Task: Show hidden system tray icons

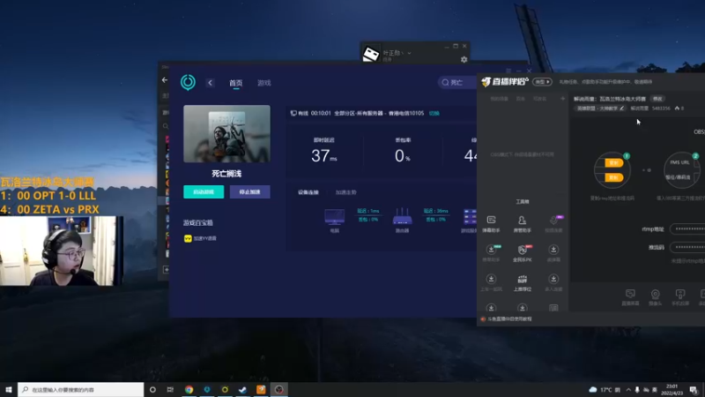Action: 628,390
